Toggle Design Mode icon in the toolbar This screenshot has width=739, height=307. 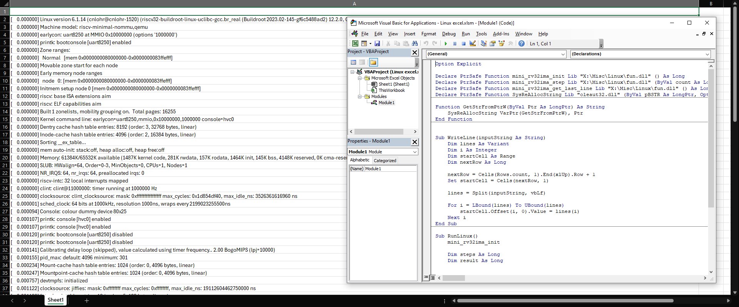pos(473,44)
